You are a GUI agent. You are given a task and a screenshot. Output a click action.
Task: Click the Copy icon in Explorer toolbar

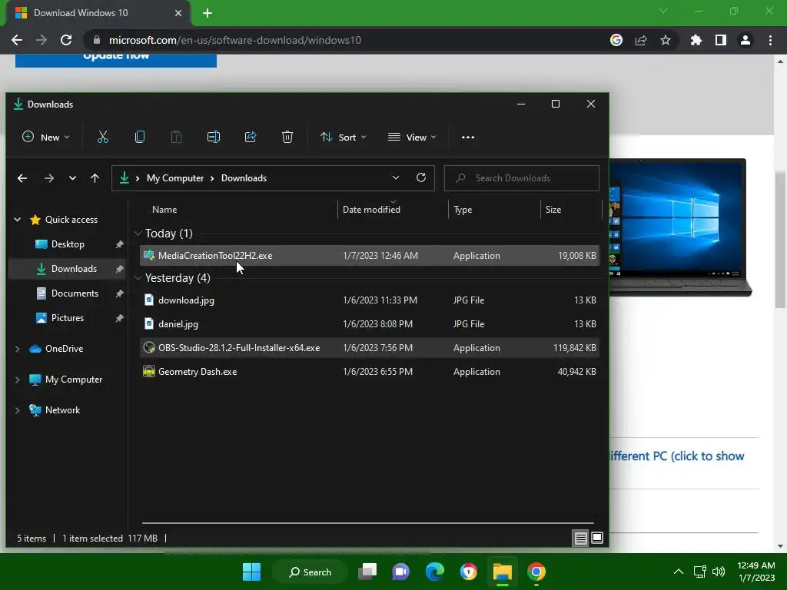[x=140, y=137]
